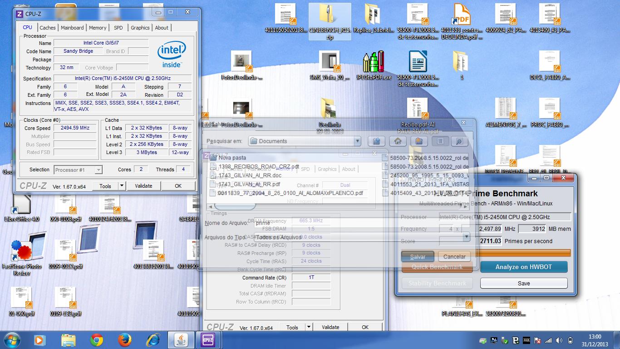The height and width of the screenshot is (349, 620).
Task: Click OK in the rear CPU-Z window
Action: [x=365, y=327]
